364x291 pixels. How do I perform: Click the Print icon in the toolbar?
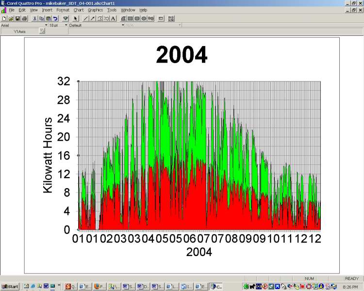pyautogui.click(x=24, y=18)
